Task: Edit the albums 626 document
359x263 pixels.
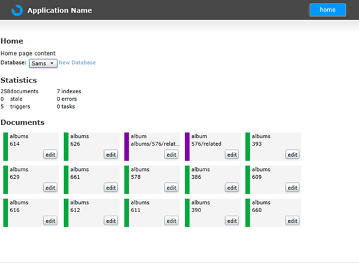Action: [x=111, y=155]
